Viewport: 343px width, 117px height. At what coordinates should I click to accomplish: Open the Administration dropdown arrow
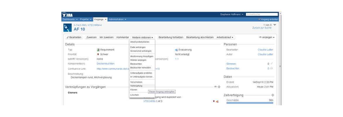click(125, 19)
